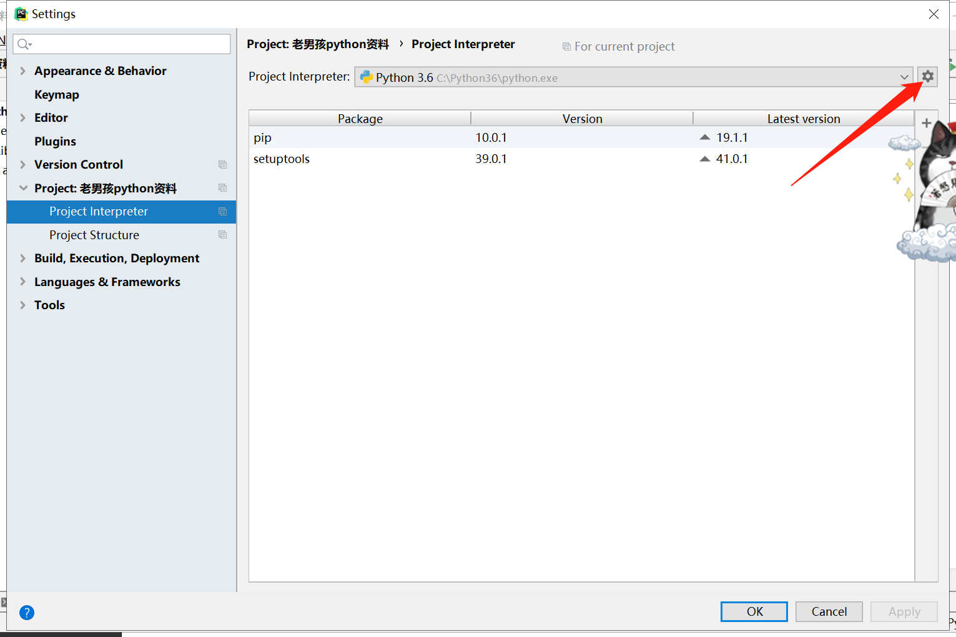Expand Languages & Frameworks section
Image resolution: width=956 pixels, height=637 pixels.
(23, 282)
